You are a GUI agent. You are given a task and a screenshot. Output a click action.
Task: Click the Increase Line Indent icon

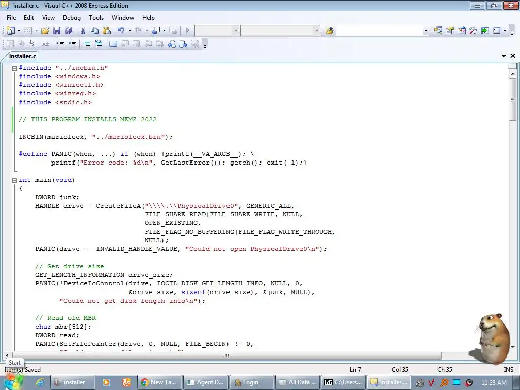(72, 44)
